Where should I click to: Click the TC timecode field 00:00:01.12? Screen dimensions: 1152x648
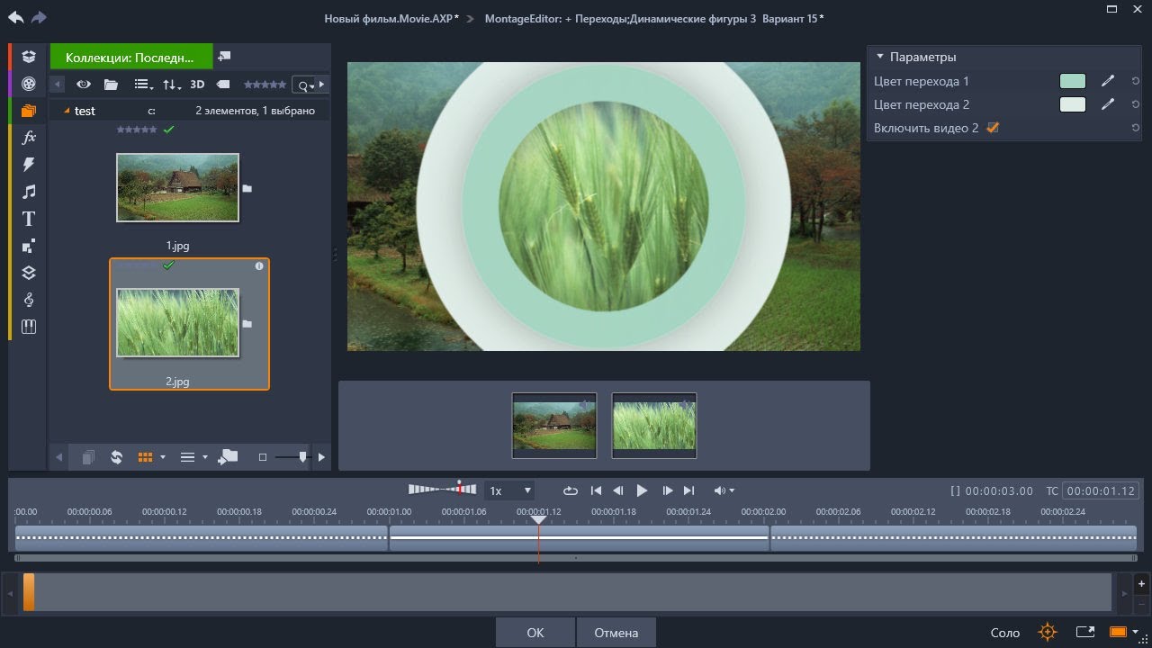coord(1101,490)
